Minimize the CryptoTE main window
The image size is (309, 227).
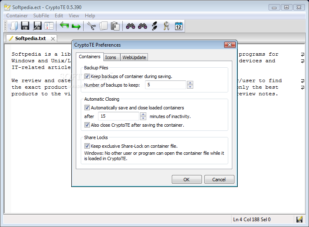click(274, 7)
